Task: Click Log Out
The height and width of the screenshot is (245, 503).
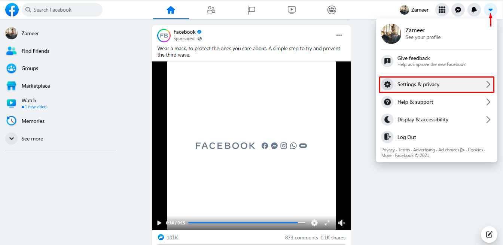Action: (436, 137)
